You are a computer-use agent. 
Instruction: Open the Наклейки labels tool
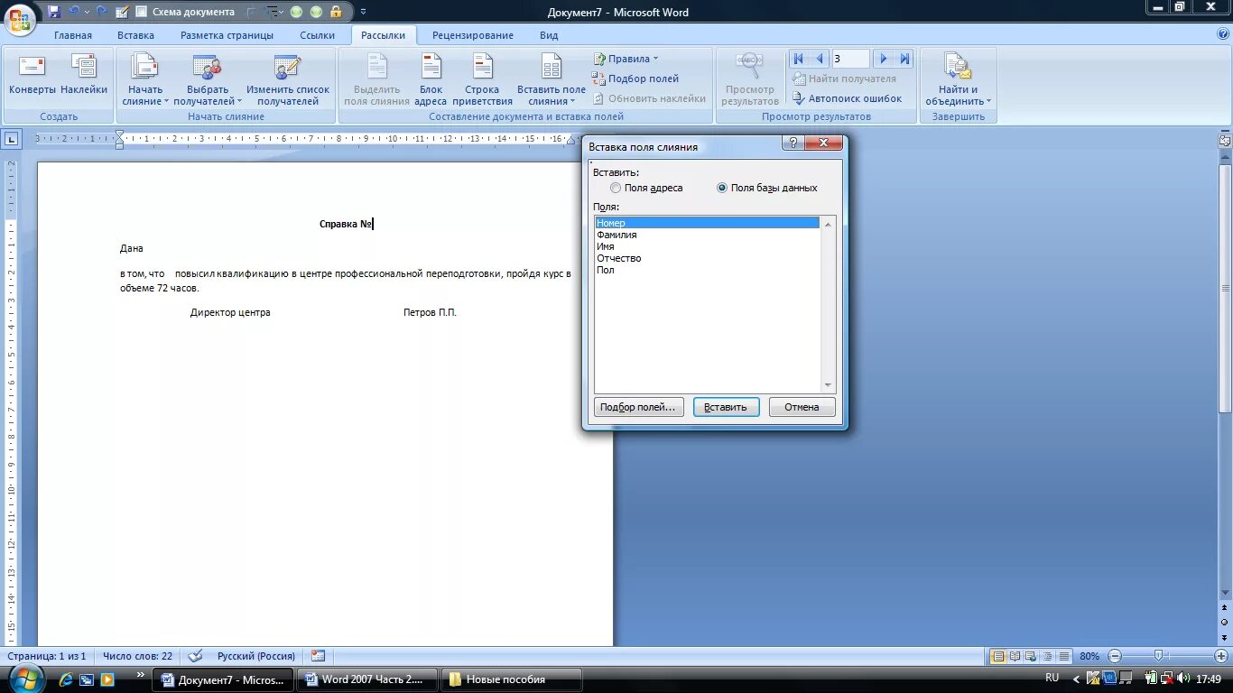pos(84,74)
